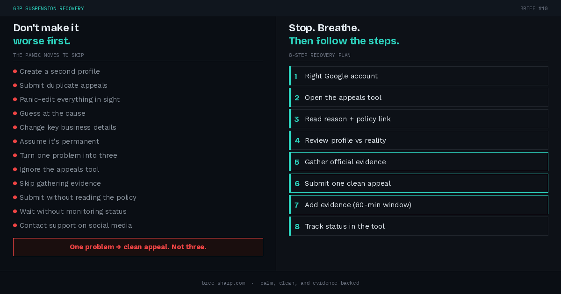
Task: Click red bullet beside 'Create a second profile'
Action: click(x=15, y=71)
